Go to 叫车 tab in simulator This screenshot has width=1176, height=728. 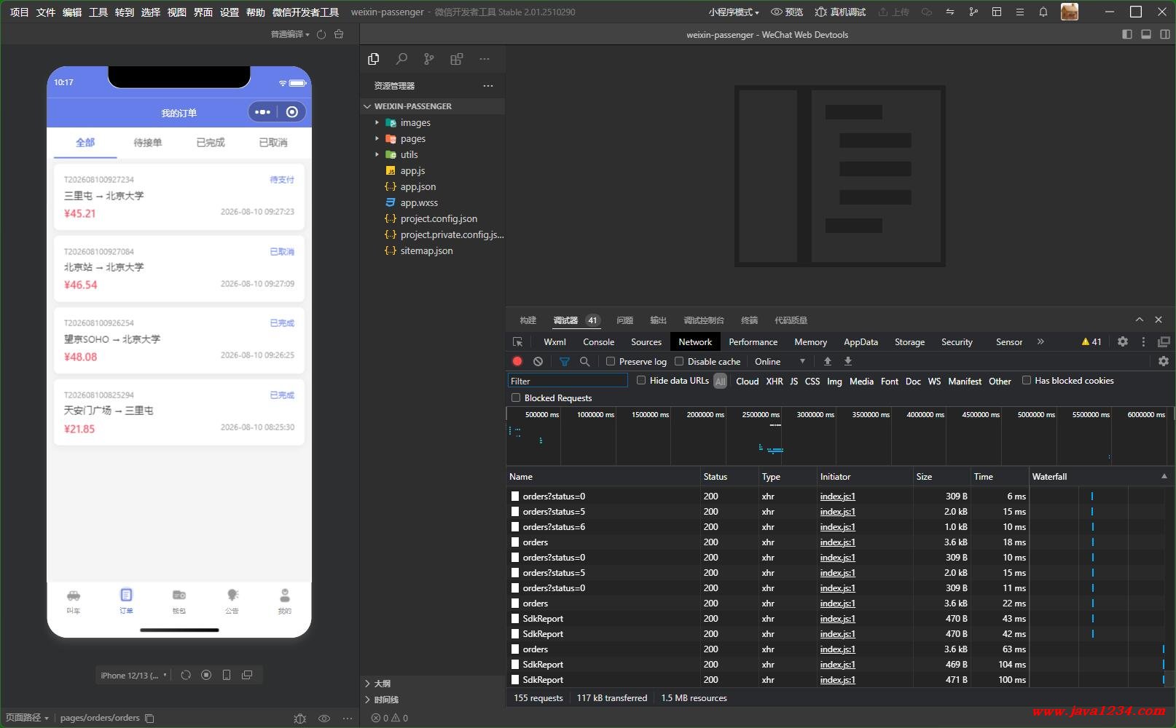click(x=74, y=601)
